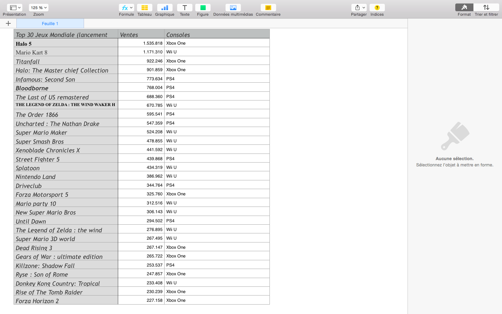This screenshot has height=314, width=502.
Task: Select Halo: The Master chief Collection cell
Action: (x=66, y=69)
